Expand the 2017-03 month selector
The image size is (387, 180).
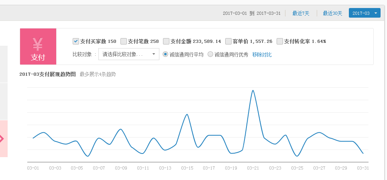point(365,13)
